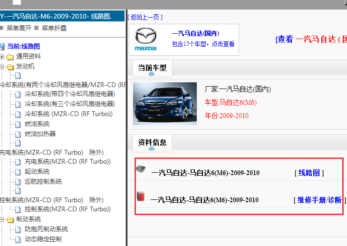
Task: Click the page icon of 冷却系统(带四个冷却风扇继电器)
Action: (x=18, y=95)
